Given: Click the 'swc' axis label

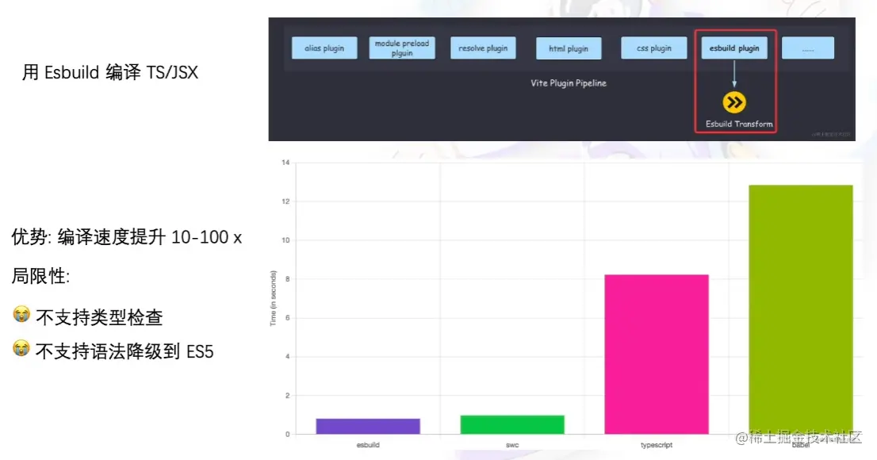Looking at the screenshot, I should (512, 445).
